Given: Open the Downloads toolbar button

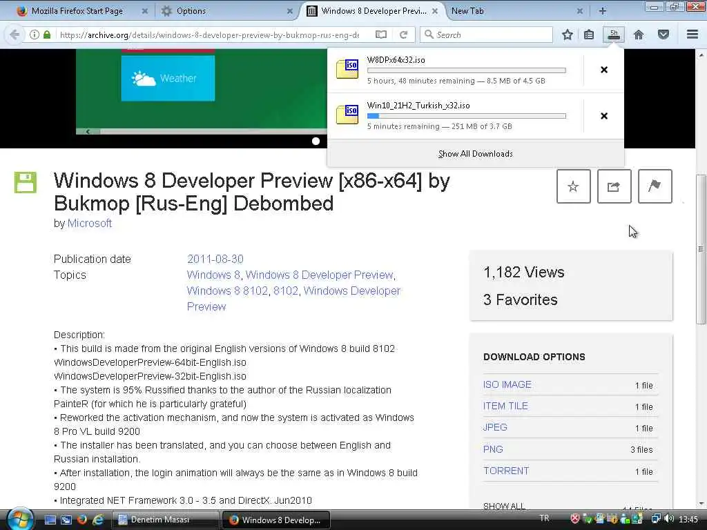Looking at the screenshot, I should point(614,35).
